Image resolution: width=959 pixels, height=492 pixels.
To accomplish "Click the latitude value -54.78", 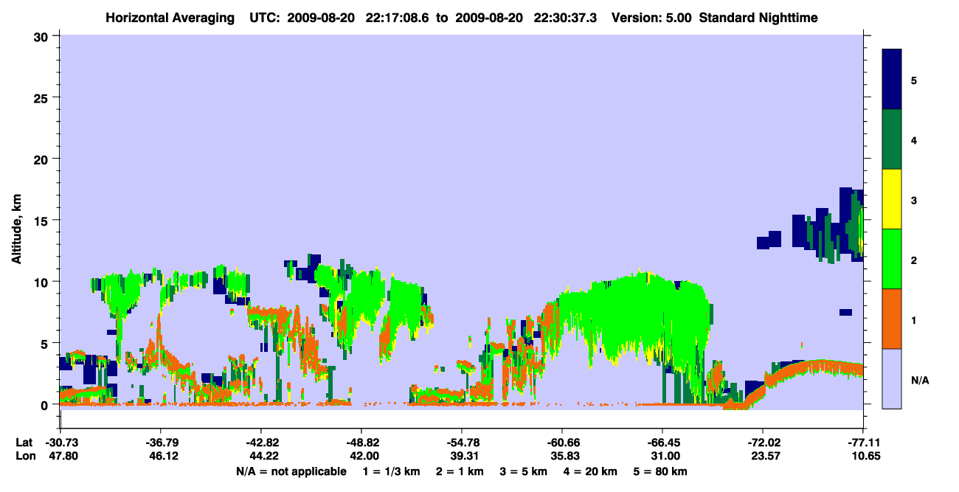I will tap(461, 443).
